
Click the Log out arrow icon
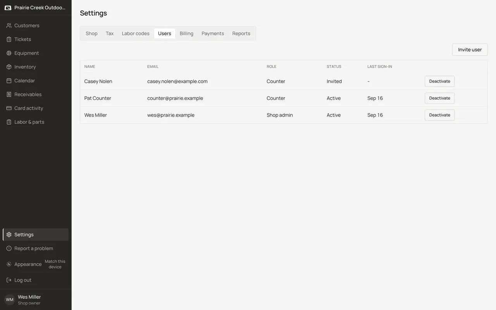pyautogui.click(x=9, y=280)
